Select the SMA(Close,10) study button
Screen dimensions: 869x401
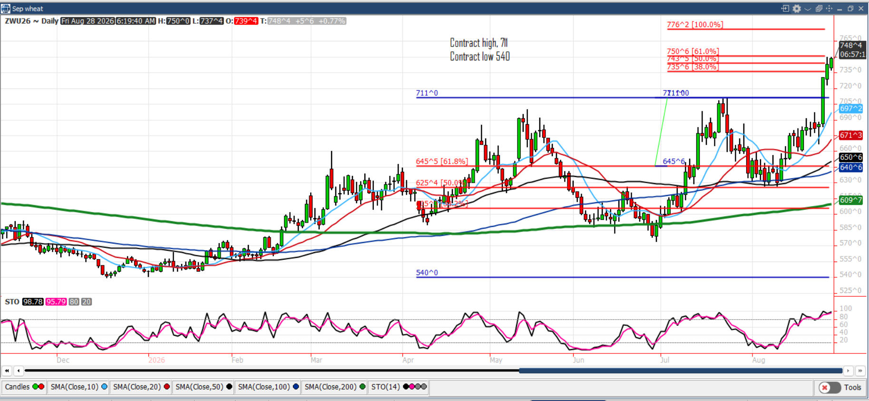point(79,387)
